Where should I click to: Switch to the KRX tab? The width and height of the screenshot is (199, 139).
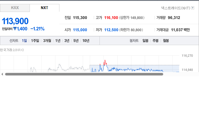click(x=15, y=8)
